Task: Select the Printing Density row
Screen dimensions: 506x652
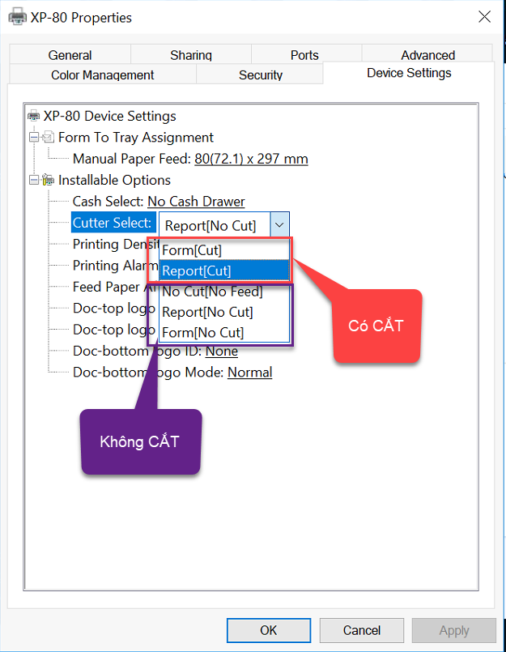Action: (116, 244)
